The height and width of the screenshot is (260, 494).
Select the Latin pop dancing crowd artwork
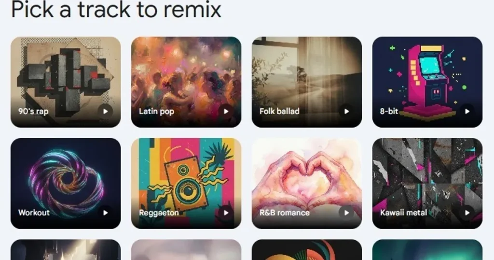(x=186, y=82)
